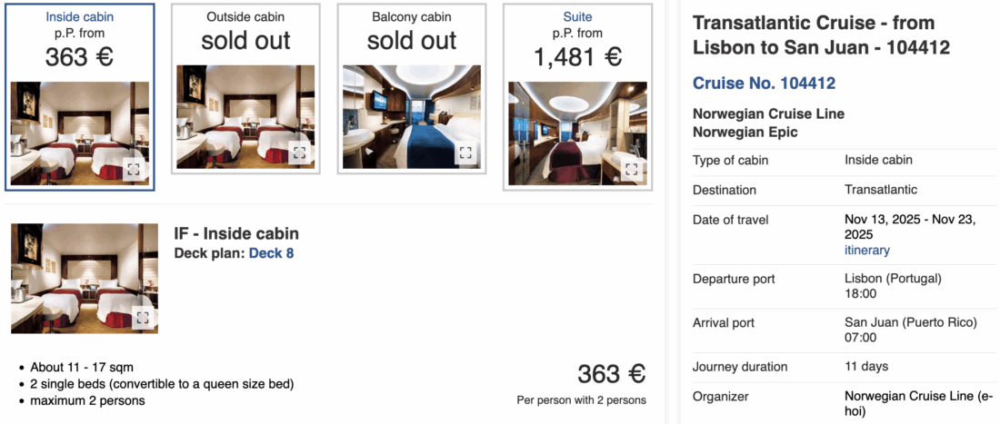Select the Inside cabin category label
Viewport: 1000px width, 424px height.
[80, 16]
